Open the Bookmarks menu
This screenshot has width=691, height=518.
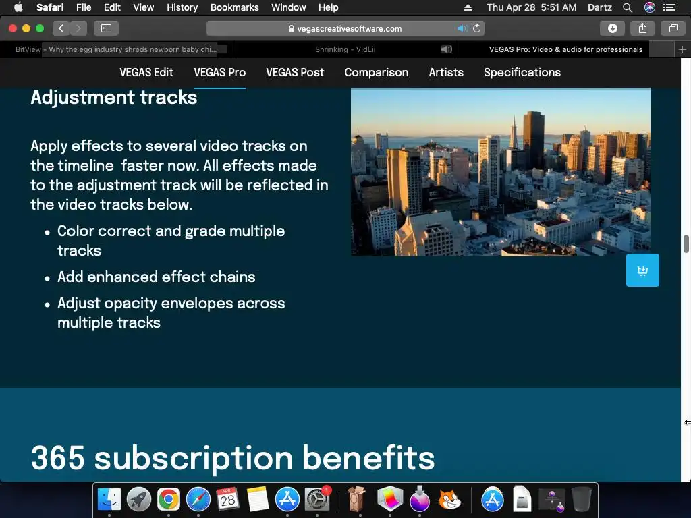coord(234,7)
